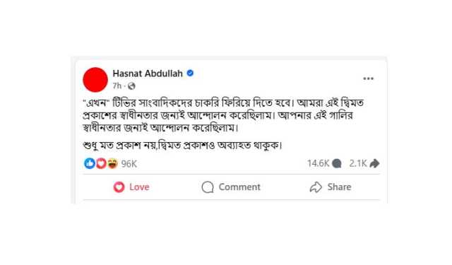Click the outlined arrow icon on Share
Image resolution: width=452 pixels, height=265 pixels.
[x=316, y=187]
